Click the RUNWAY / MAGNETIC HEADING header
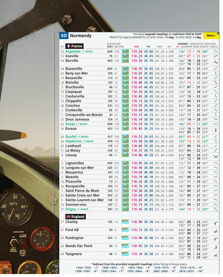This screenshot has width=223, height=277. coord(197,44)
